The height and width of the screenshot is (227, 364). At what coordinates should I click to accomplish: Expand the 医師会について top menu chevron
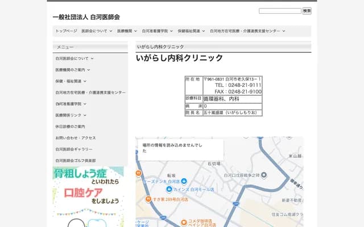coord(111,31)
